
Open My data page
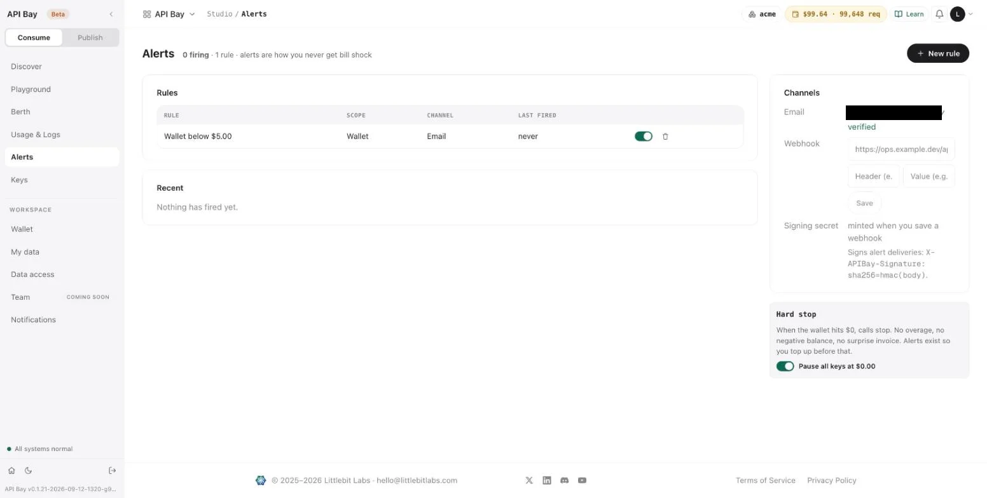[x=62, y=252]
